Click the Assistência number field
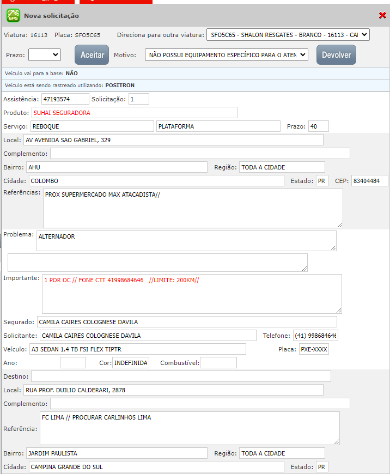The image size is (390, 474). (65, 99)
